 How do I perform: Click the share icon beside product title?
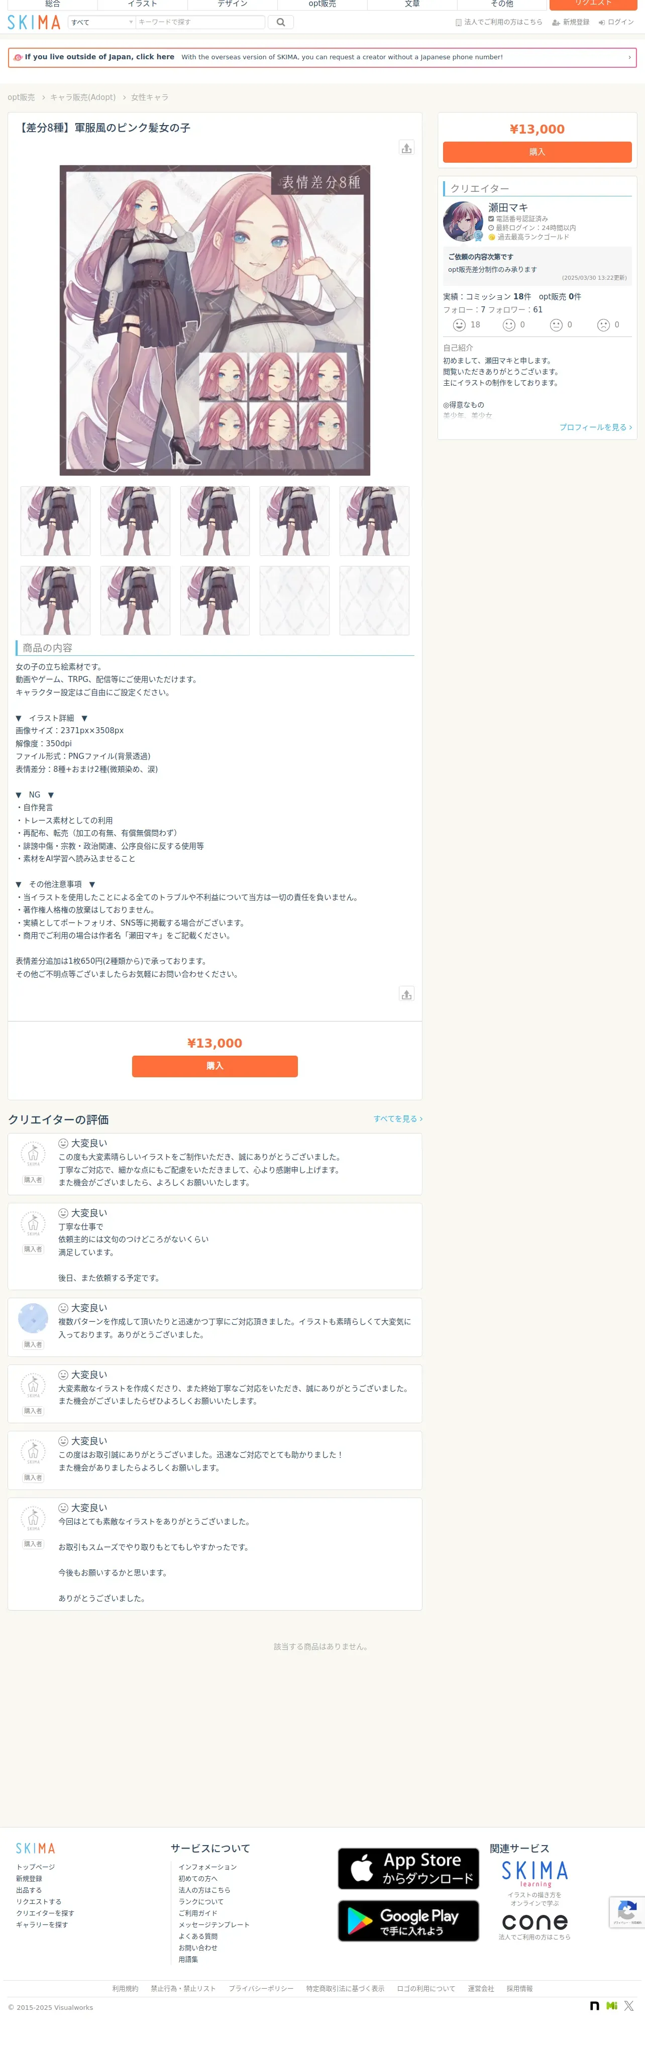406,148
